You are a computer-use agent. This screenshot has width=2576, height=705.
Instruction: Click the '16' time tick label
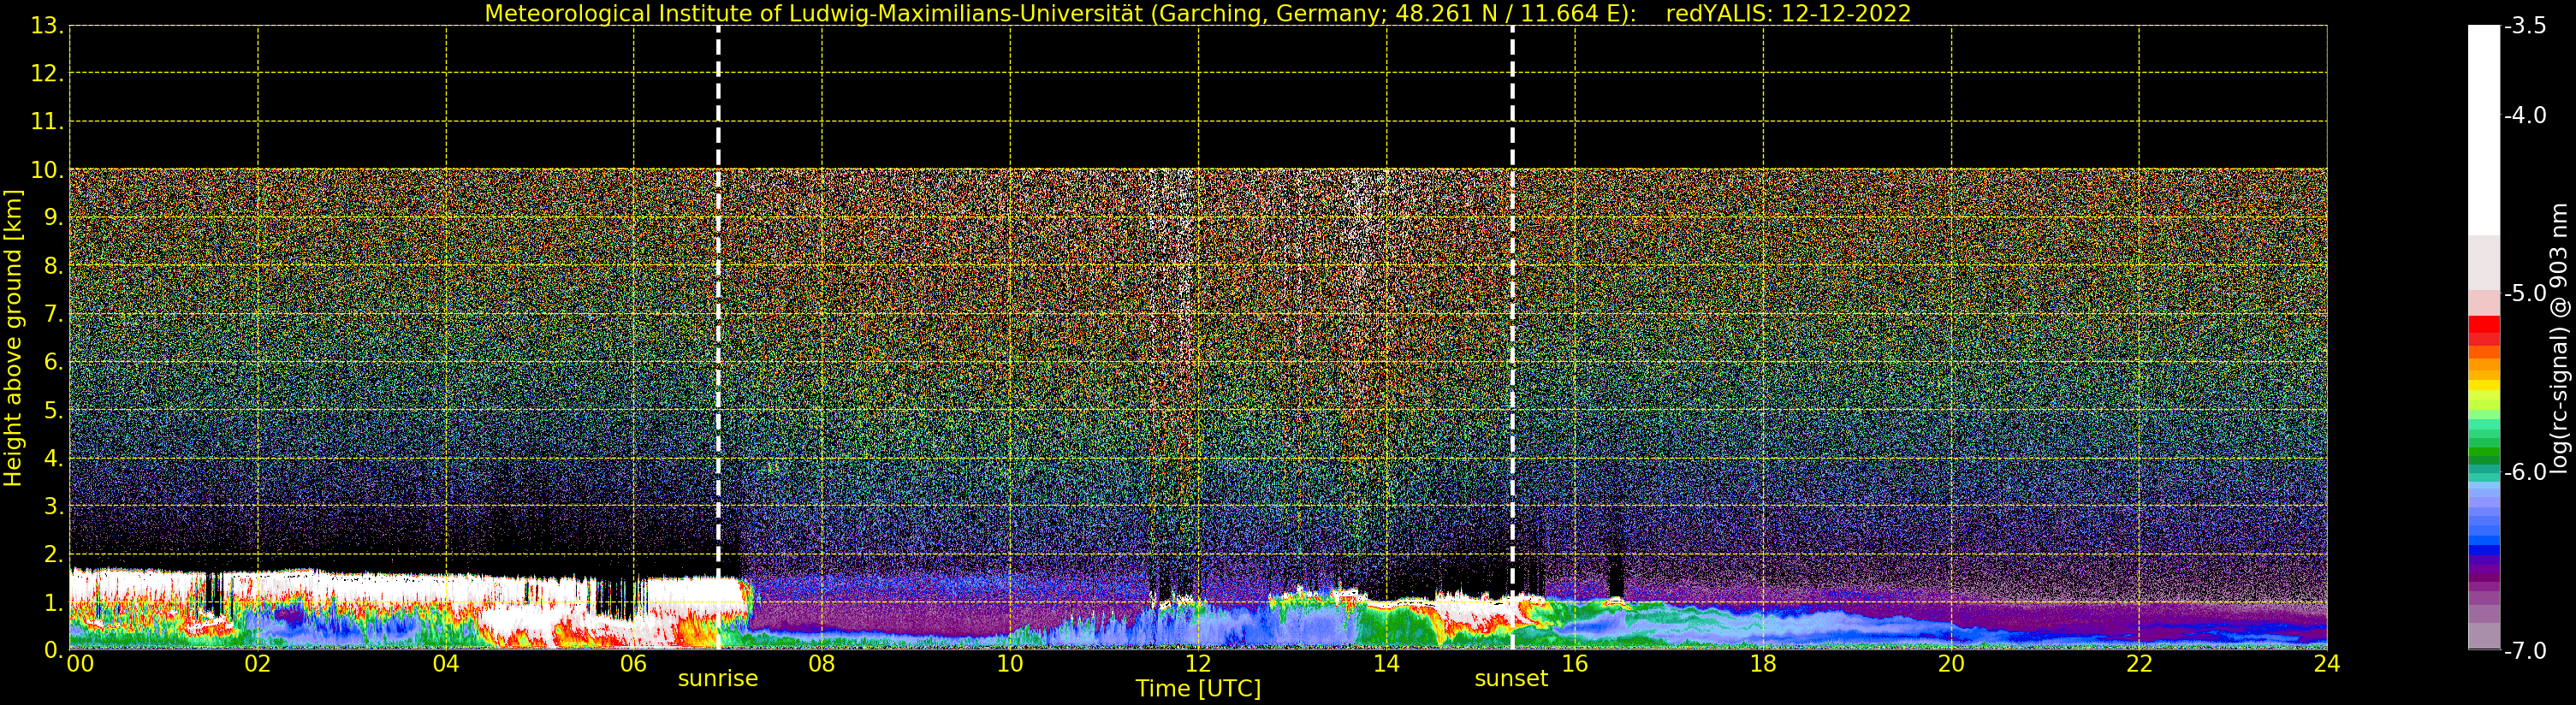click(1575, 663)
